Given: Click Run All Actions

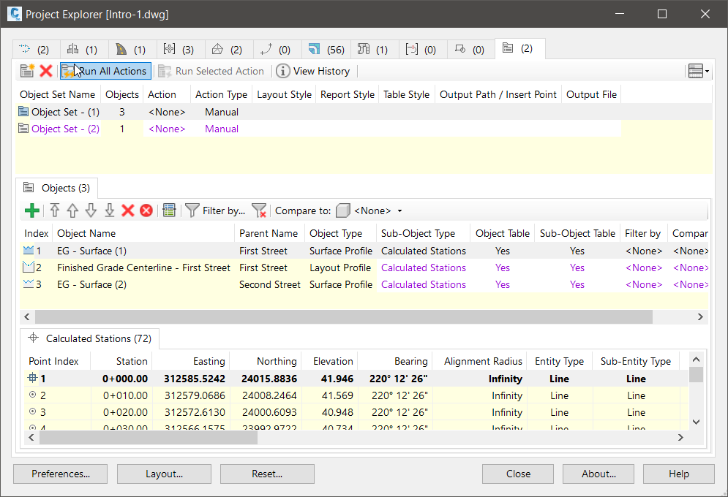Looking at the screenshot, I should click(x=105, y=71).
